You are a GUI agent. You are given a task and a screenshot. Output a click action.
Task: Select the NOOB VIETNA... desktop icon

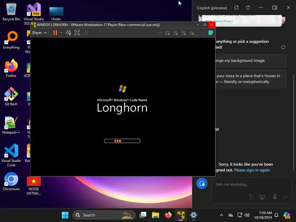(x=34, y=186)
